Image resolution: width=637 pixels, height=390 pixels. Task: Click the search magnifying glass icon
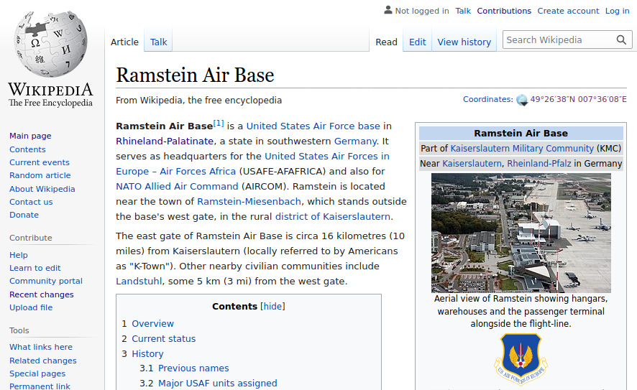pos(621,40)
